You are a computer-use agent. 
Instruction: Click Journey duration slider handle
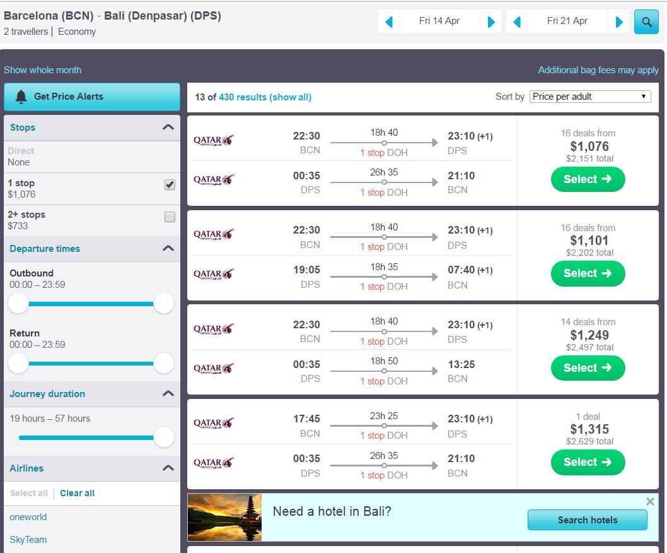164,437
